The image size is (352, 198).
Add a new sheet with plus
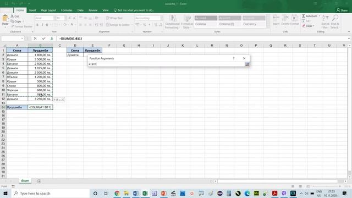pos(39,181)
